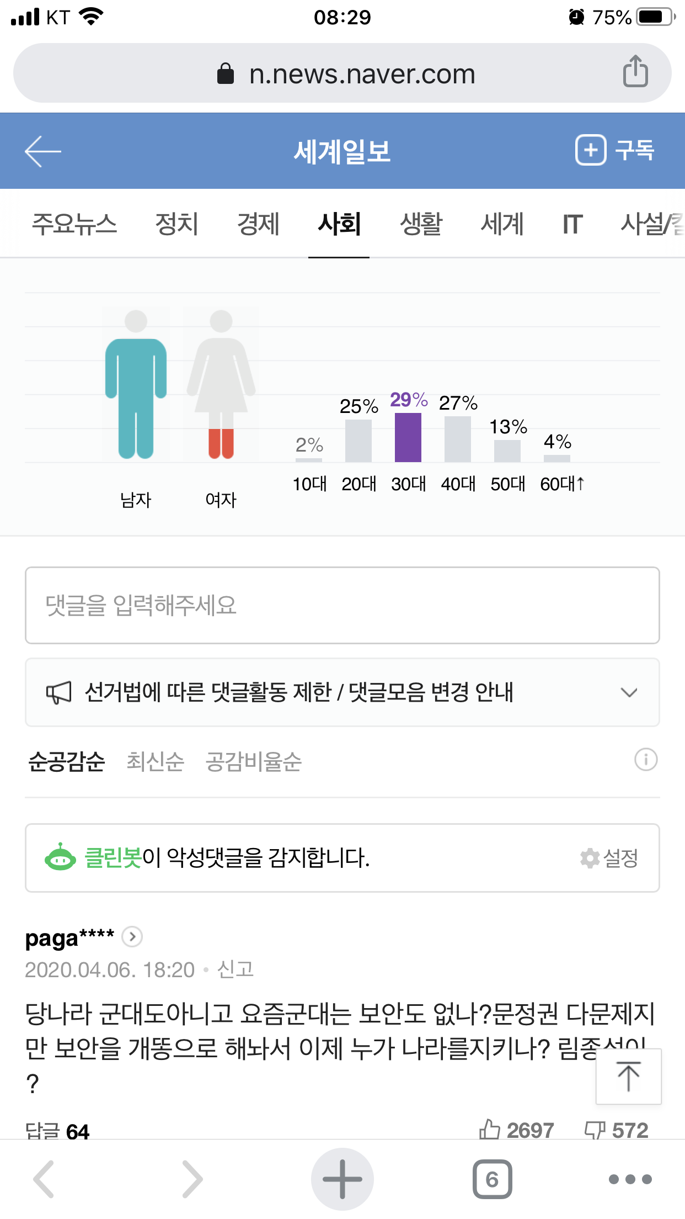Open 클린봇 settings gear (설정)
Image resolution: width=685 pixels, height=1219 pixels.
(x=609, y=858)
